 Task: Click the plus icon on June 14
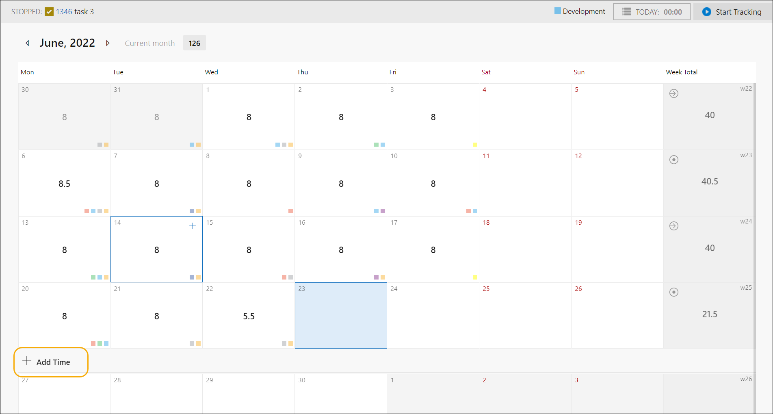tap(193, 226)
